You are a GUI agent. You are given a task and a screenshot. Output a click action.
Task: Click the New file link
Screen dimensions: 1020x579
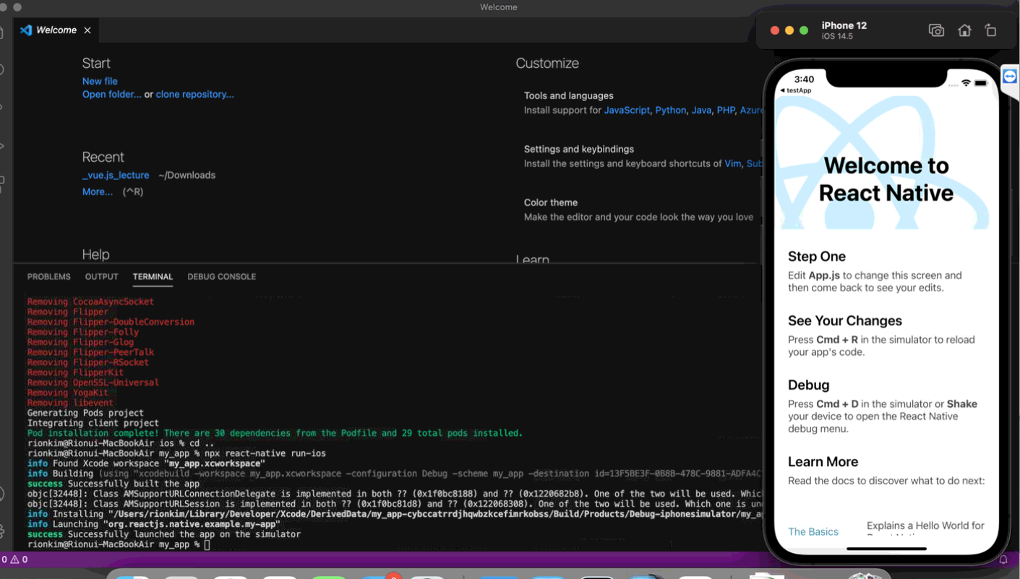tap(100, 81)
